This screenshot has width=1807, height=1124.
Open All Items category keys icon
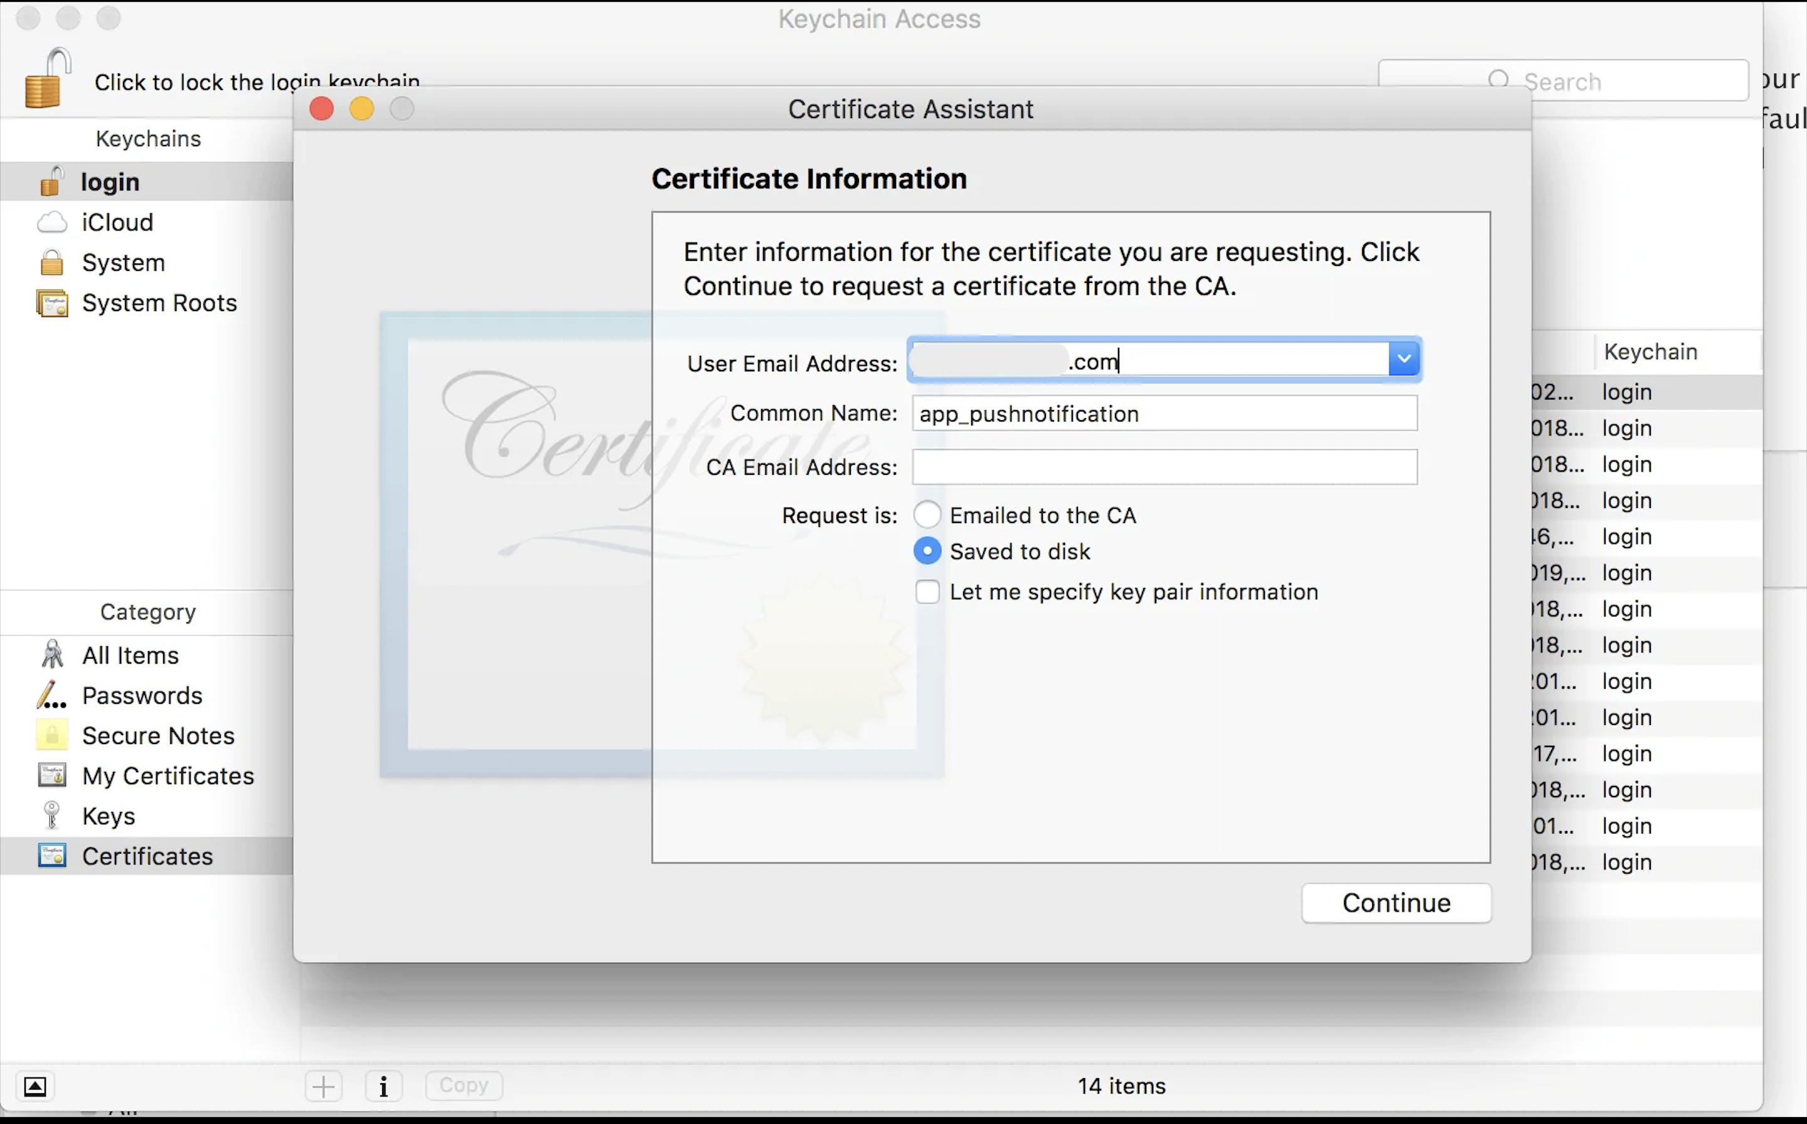coord(52,655)
